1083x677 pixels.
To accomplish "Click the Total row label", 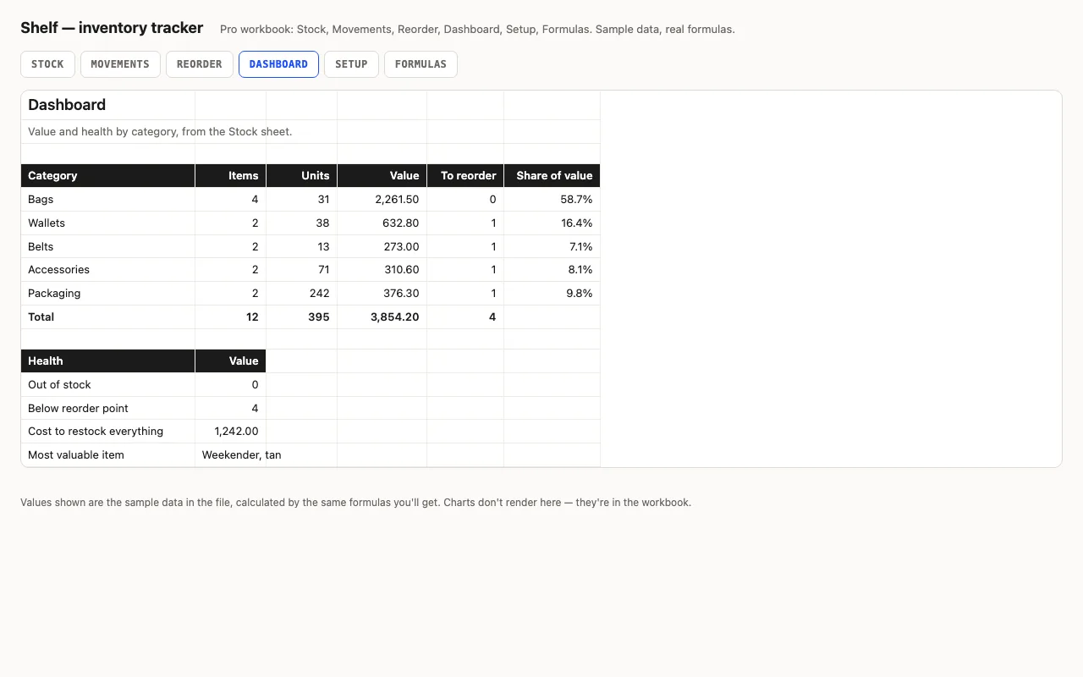I will pyautogui.click(x=108, y=317).
